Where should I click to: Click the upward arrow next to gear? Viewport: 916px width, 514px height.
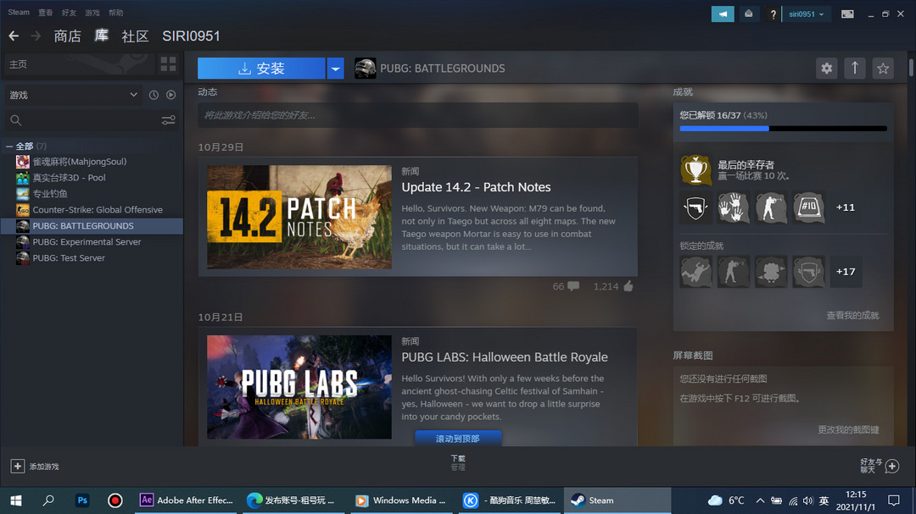click(x=855, y=69)
